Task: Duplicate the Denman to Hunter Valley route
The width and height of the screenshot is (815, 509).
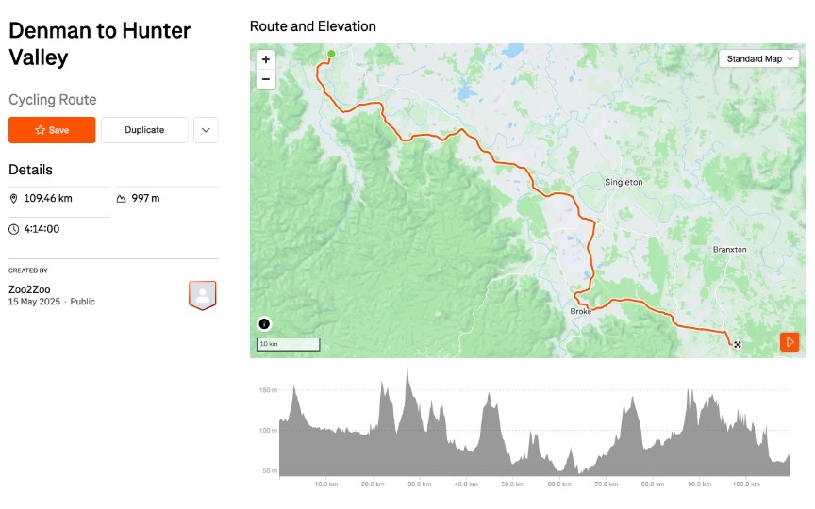Action: coord(144,130)
